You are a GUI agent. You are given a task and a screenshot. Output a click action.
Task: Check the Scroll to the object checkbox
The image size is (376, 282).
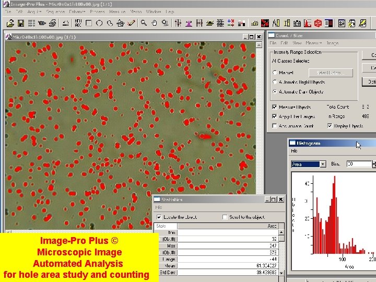click(225, 217)
